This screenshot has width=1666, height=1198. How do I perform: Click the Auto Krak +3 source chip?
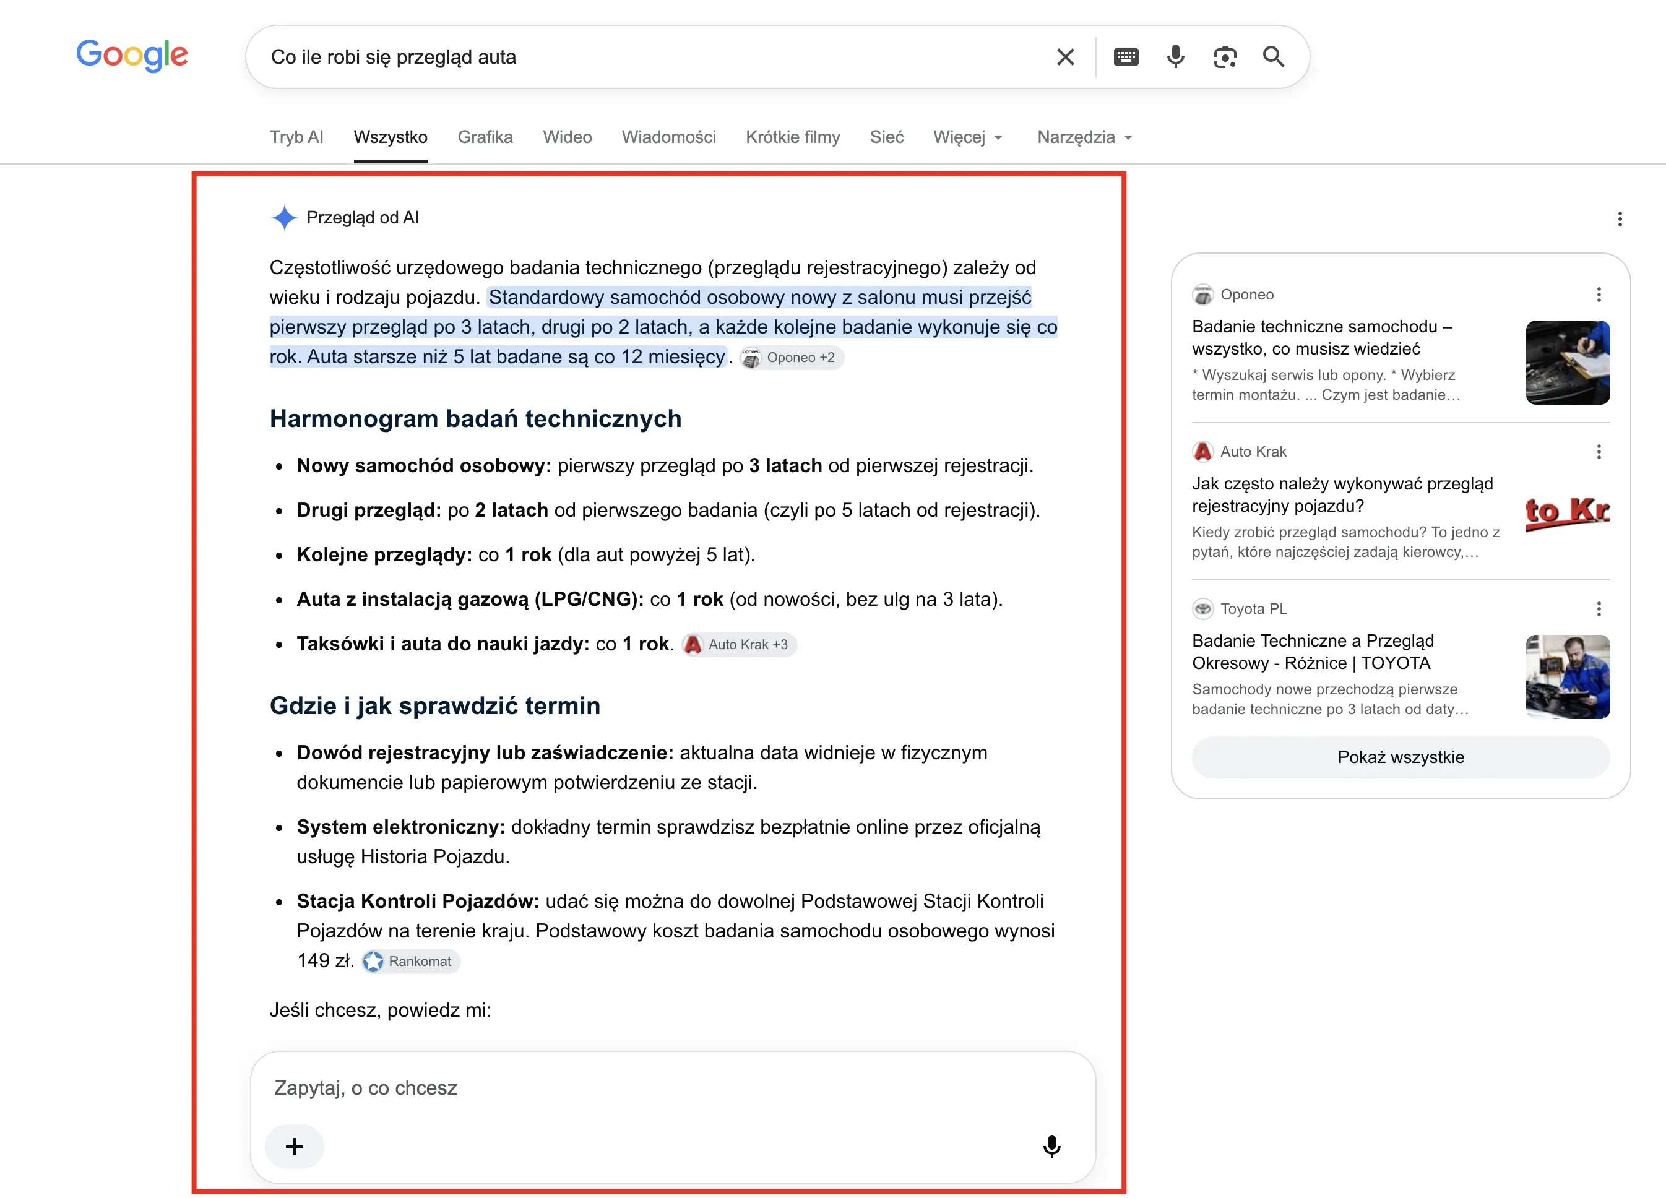(739, 644)
